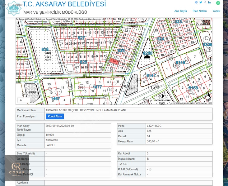Click the Pafta value L32A11C3C
This screenshot has height=186, width=228.
click(154, 126)
